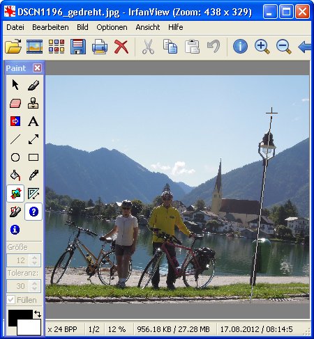Choose the Clone stamp tool

coord(33,103)
